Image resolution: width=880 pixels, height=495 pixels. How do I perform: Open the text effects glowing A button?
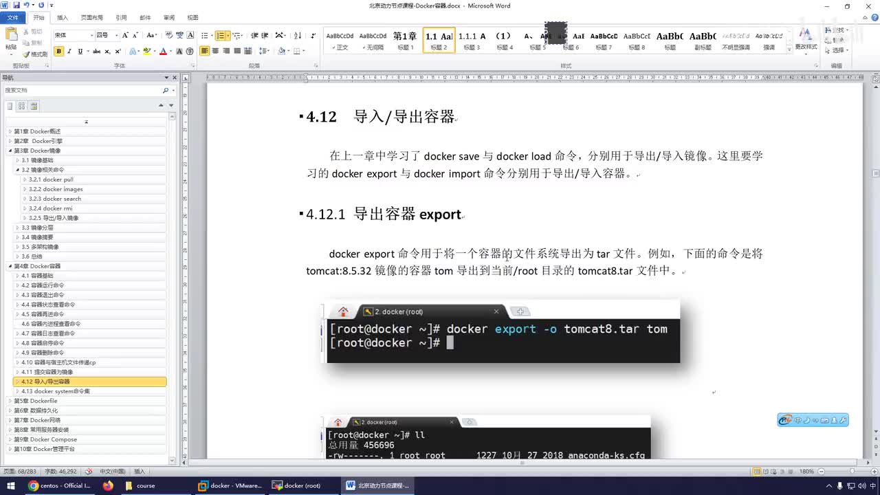click(133, 51)
